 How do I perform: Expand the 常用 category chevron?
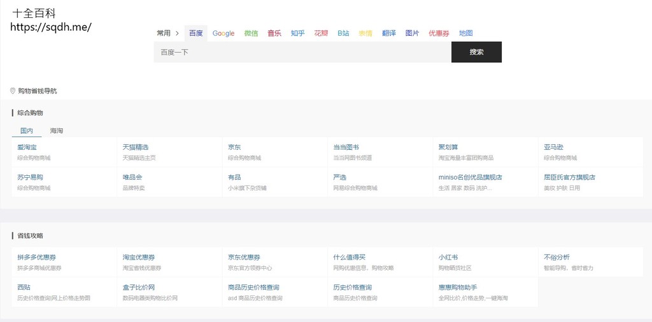177,34
